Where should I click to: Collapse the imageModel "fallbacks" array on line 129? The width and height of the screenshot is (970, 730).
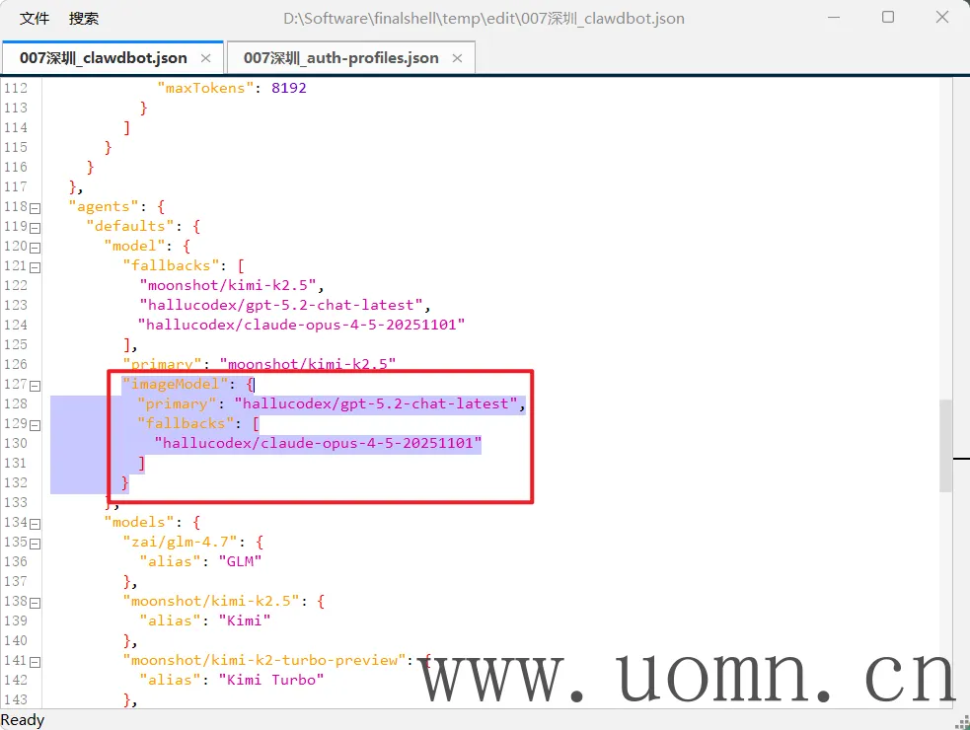(36, 424)
